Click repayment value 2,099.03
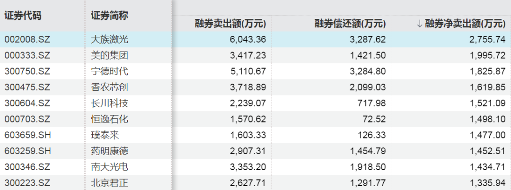 (x=368, y=87)
